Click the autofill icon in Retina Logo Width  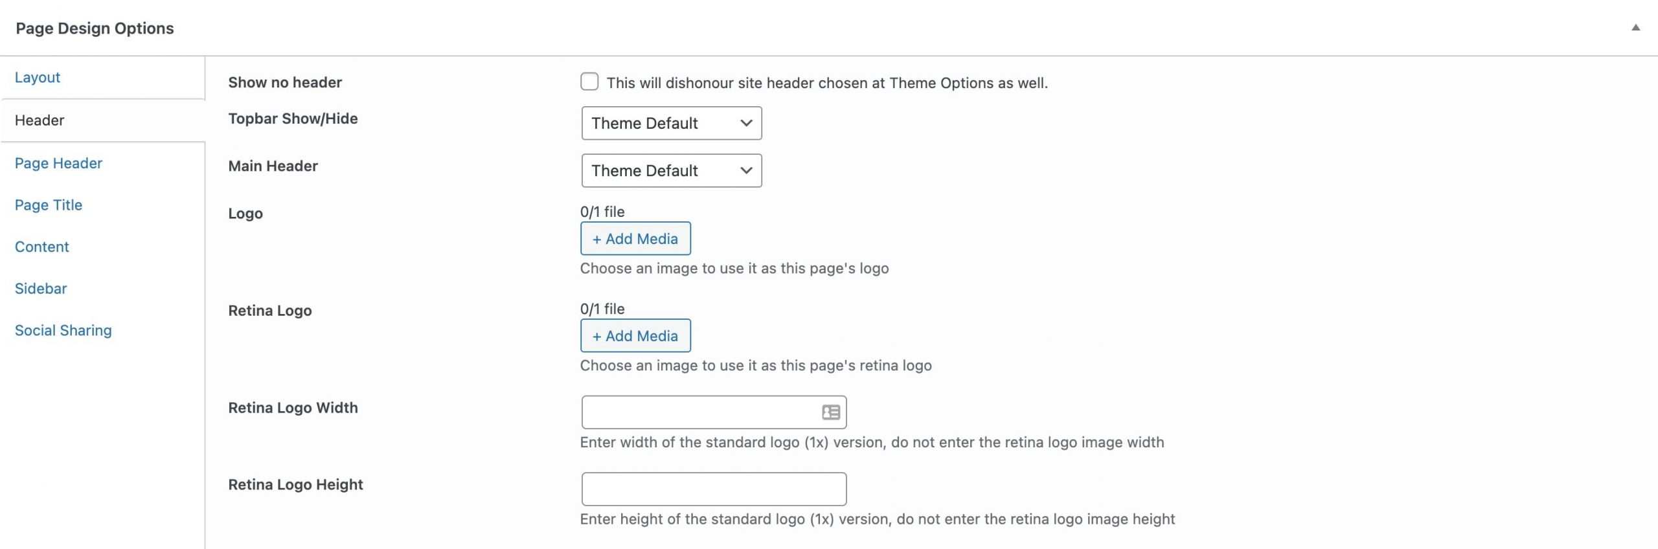pos(831,412)
